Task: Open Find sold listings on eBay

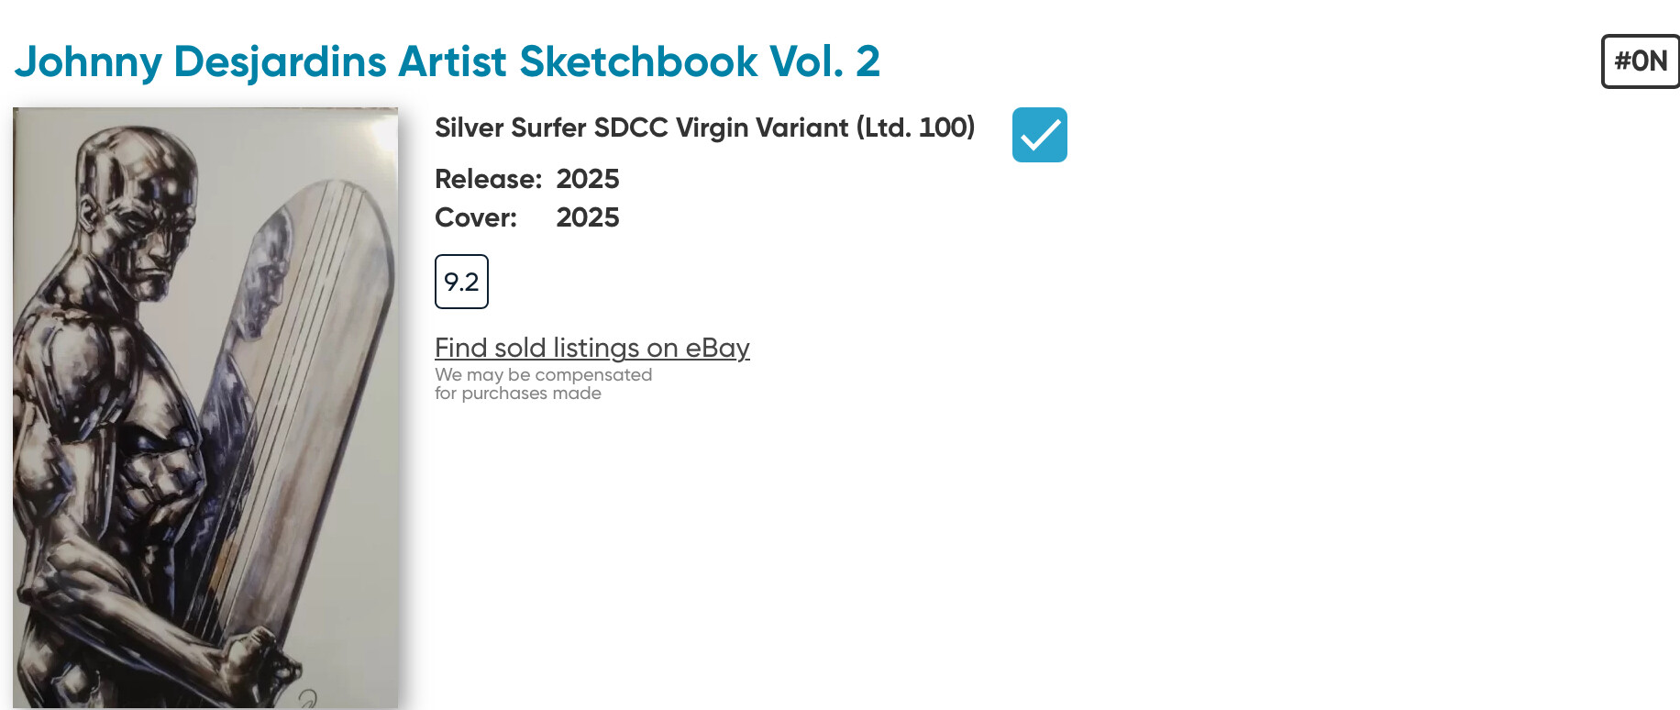Action: [591, 349]
